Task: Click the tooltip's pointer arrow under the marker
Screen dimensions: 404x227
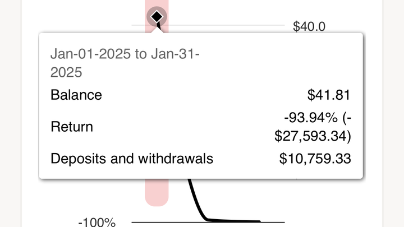Action: point(158,30)
